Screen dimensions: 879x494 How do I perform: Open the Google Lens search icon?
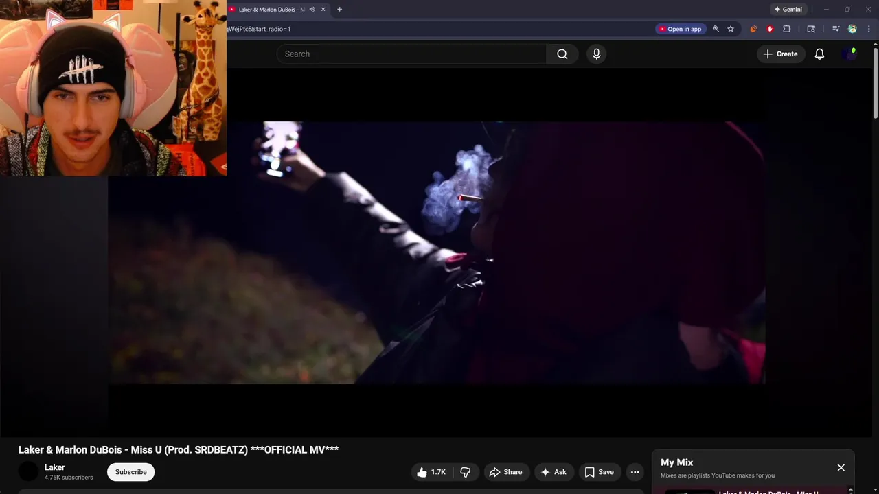[811, 29]
